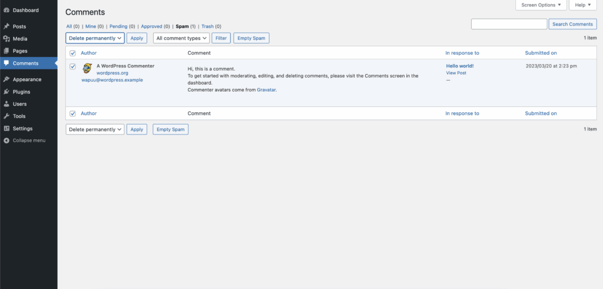Click the top Apply button

click(x=137, y=38)
